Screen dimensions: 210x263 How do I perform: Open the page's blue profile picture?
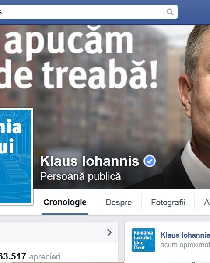coord(16,156)
